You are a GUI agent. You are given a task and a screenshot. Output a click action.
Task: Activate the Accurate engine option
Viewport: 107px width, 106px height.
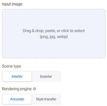point(17,99)
